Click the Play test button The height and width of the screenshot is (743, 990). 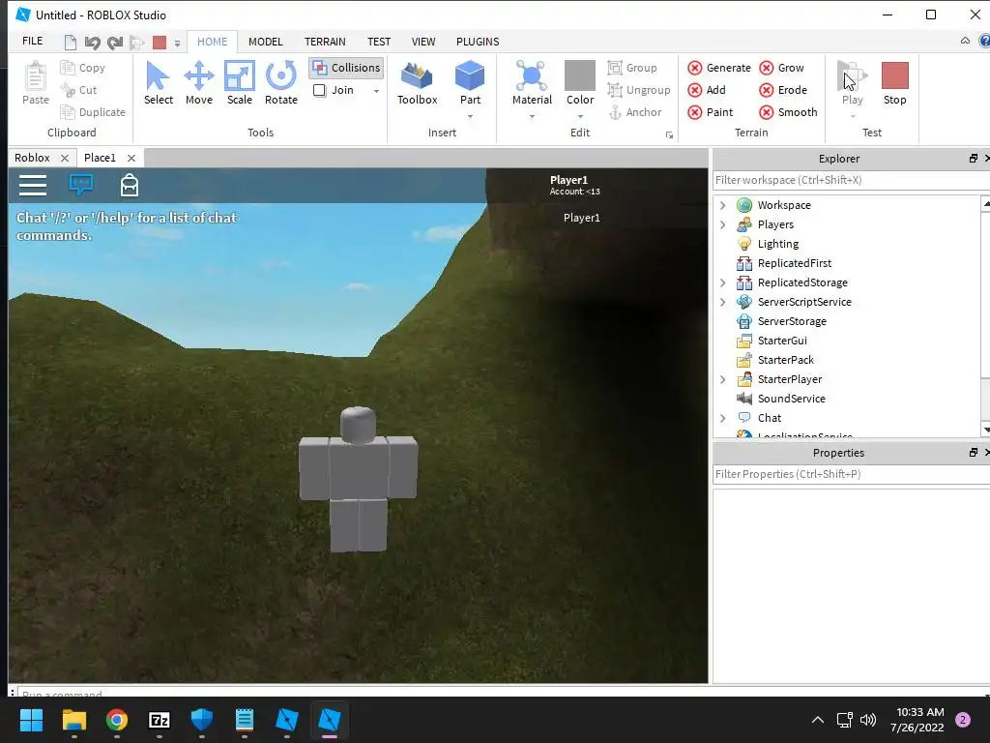point(852,83)
